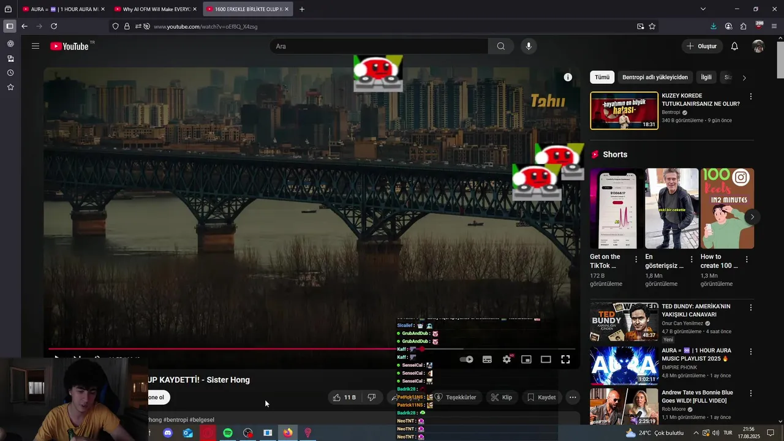
Task: Reload the page in the browser
Action: 54,26
